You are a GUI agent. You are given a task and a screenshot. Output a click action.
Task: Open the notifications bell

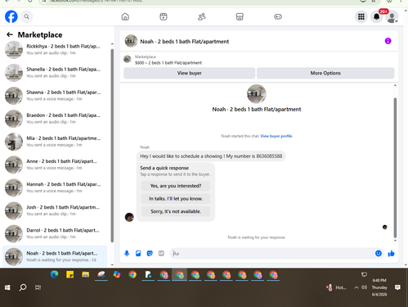pyautogui.click(x=376, y=16)
